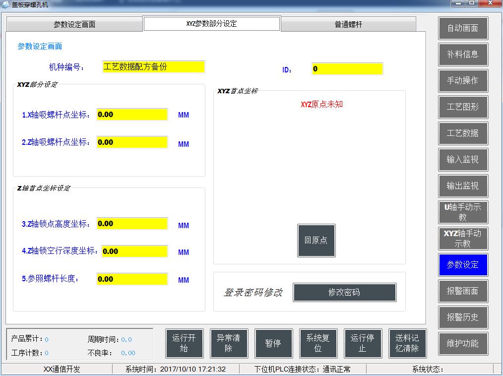Open the 输出监视 output monitoring screen
The width and height of the screenshot is (503, 376).
point(462,186)
